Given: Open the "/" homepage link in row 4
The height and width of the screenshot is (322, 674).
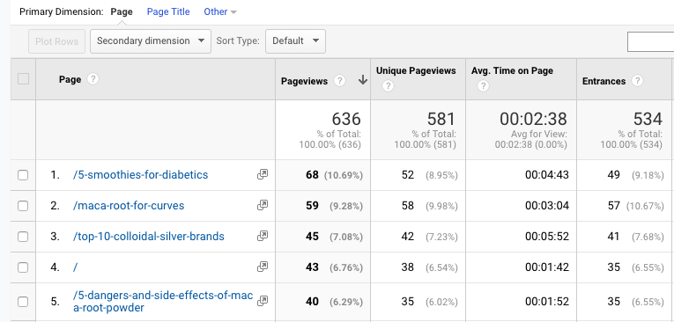Looking at the screenshot, I should click(75, 267).
